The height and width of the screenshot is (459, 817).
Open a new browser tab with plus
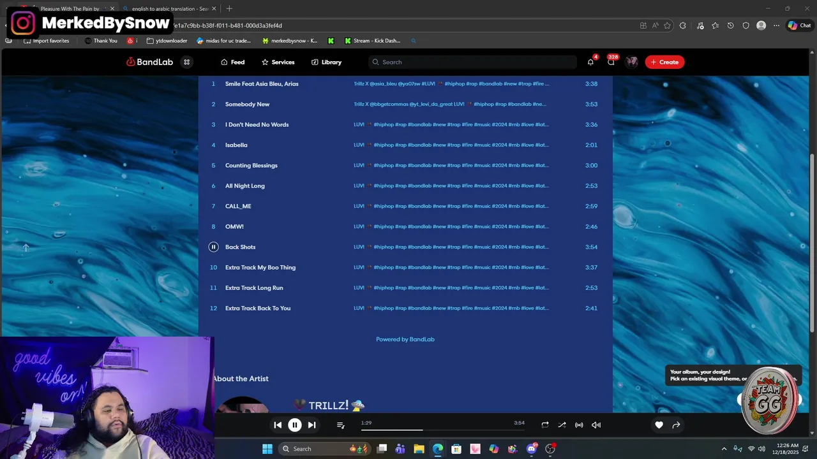229,8
